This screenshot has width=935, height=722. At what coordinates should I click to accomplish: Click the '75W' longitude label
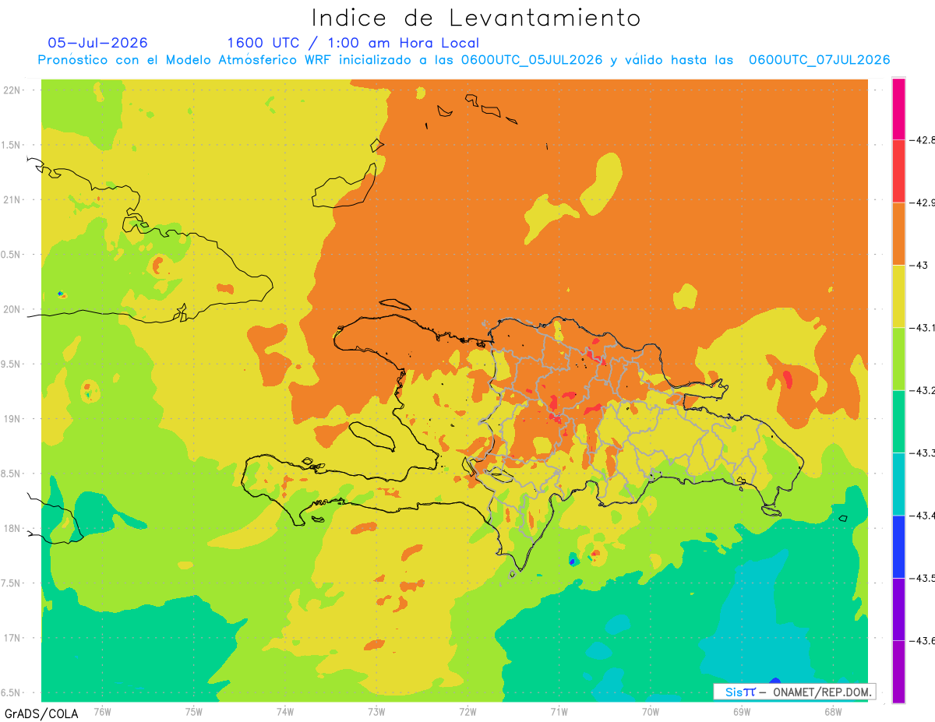tap(194, 711)
